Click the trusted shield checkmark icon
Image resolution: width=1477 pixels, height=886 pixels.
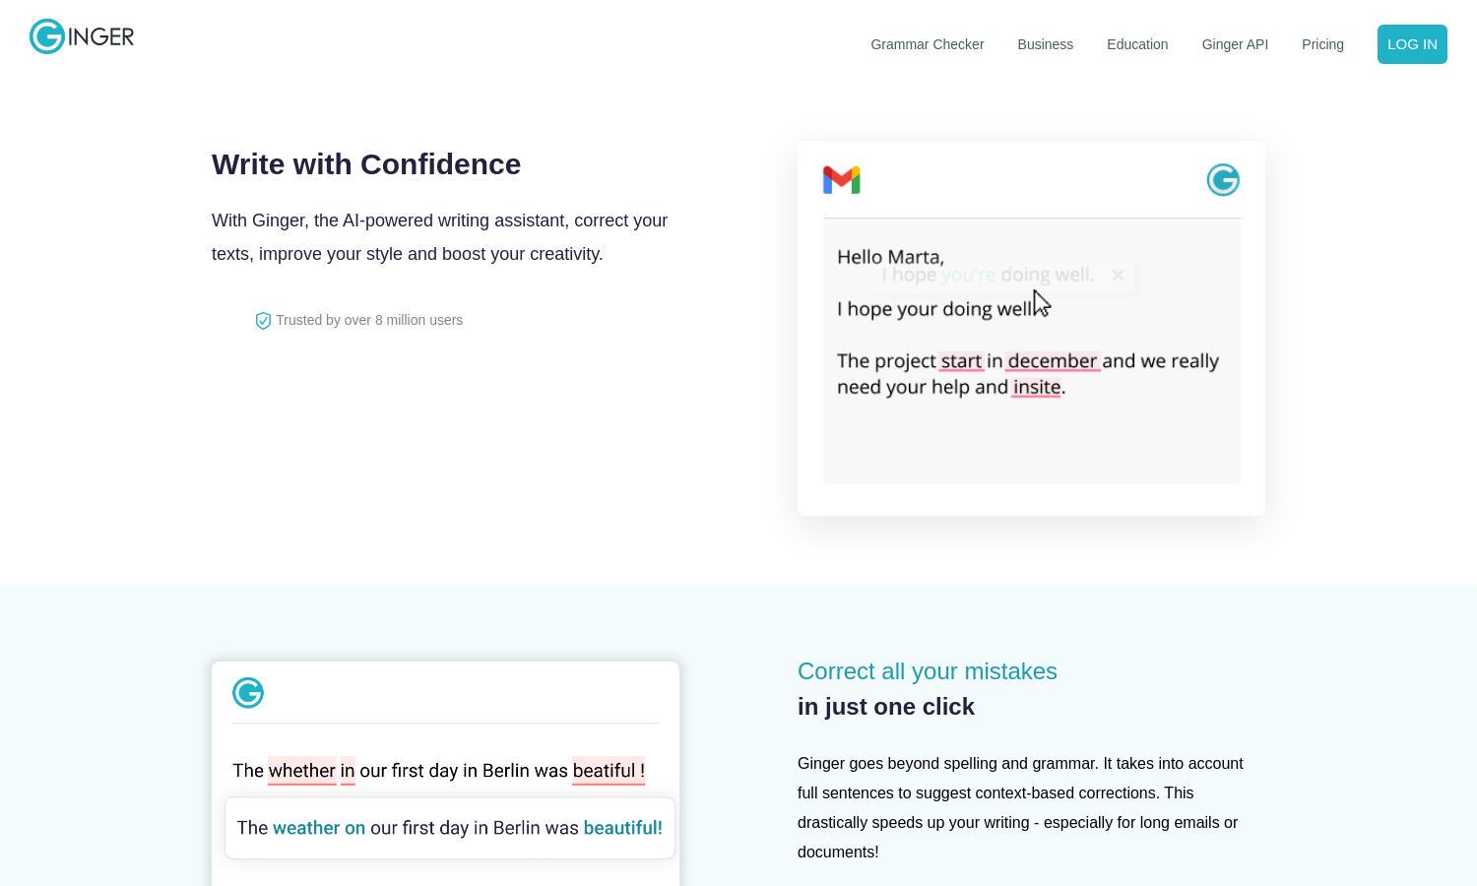[x=263, y=321]
